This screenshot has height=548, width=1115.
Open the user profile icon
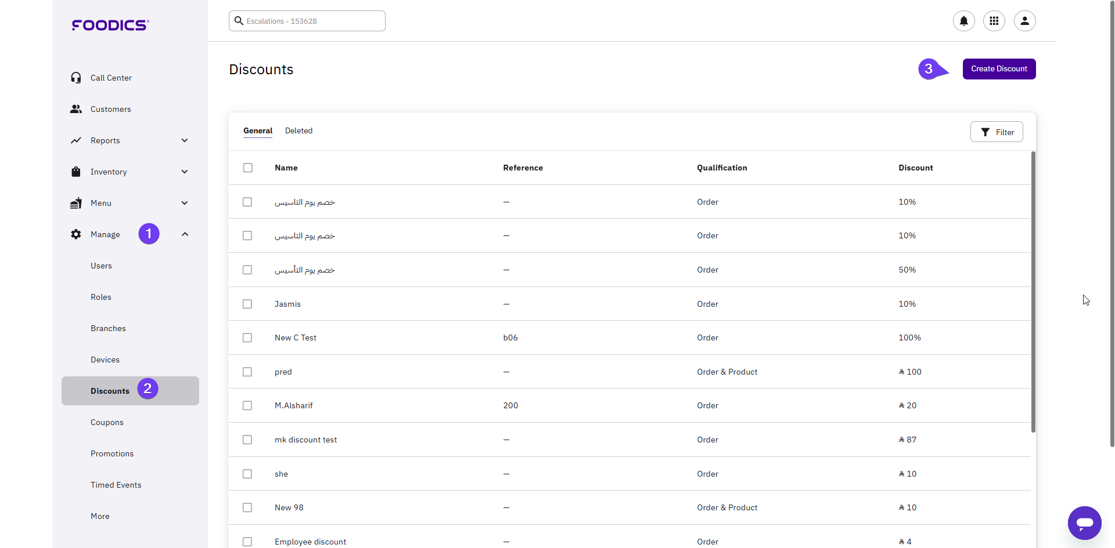tap(1025, 21)
